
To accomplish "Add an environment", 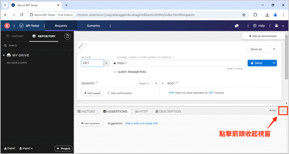I will 263,36.
